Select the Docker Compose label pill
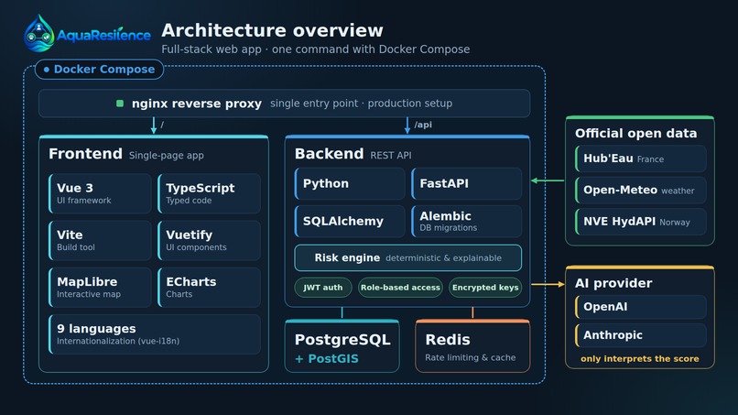Screen dimensions: 738x415 pos(99,70)
